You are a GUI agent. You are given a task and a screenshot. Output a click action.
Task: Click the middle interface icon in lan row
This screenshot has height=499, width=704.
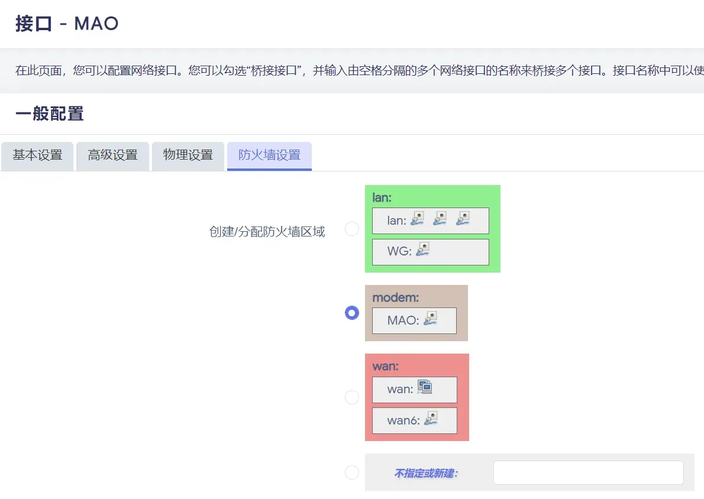(x=440, y=219)
